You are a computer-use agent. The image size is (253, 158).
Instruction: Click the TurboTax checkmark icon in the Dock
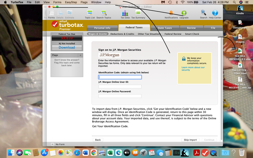click(x=205, y=152)
